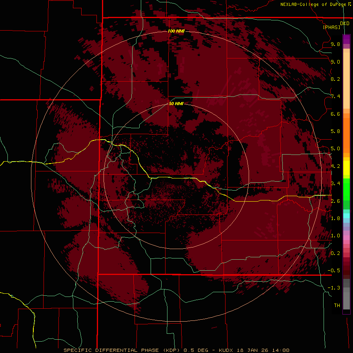
Task: Click the 5.8 legend value
Action: tap(335, 131)
